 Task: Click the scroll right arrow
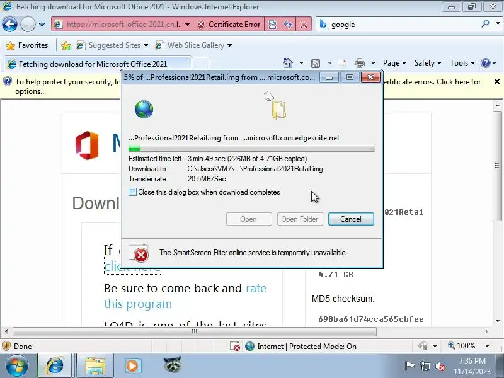(x=486, y=331)
